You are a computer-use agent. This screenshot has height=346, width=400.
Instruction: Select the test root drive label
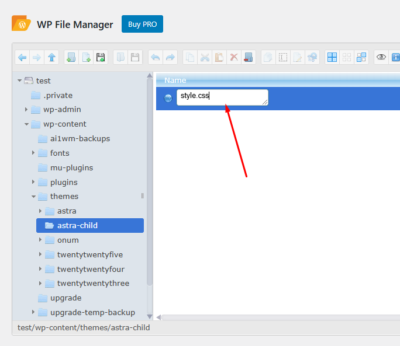click(43, 81)
